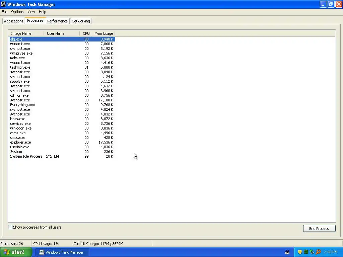Select svchost.exe using 4,124 K
The height and width of the screenshot is (257, 343).
(x=62, y=77)
